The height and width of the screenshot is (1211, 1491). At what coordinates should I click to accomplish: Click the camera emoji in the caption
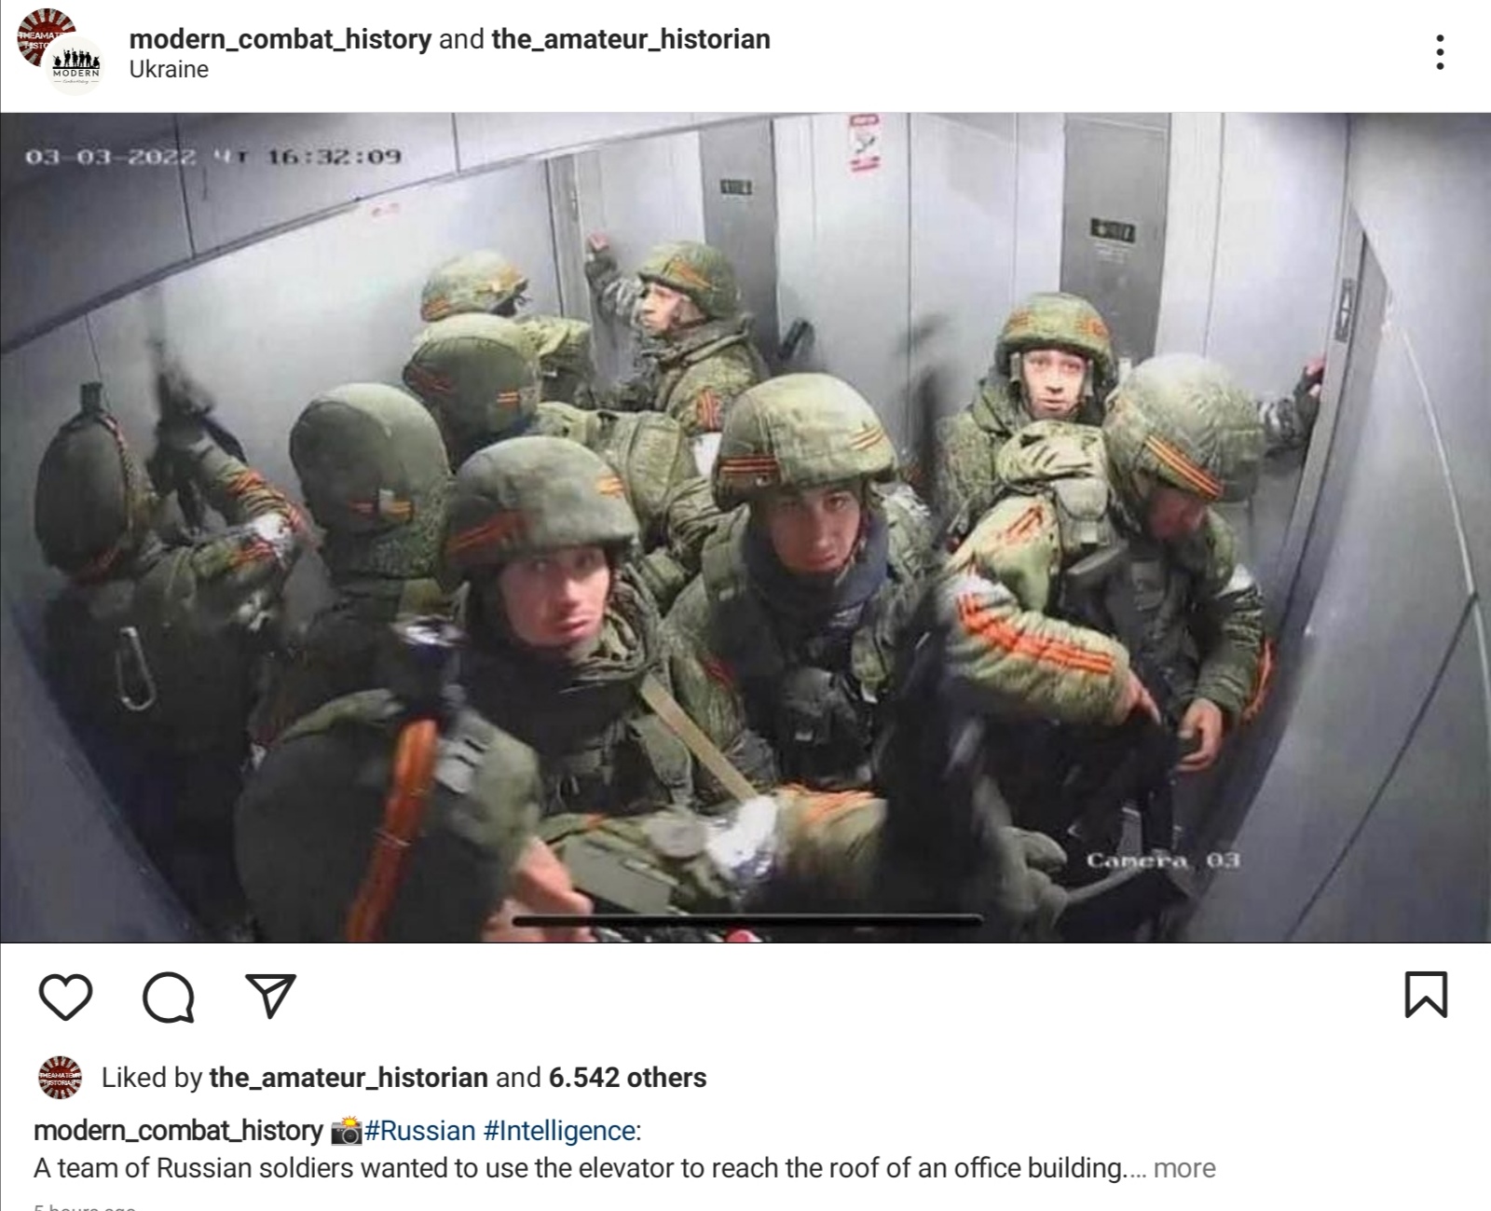coord(345,1131)
